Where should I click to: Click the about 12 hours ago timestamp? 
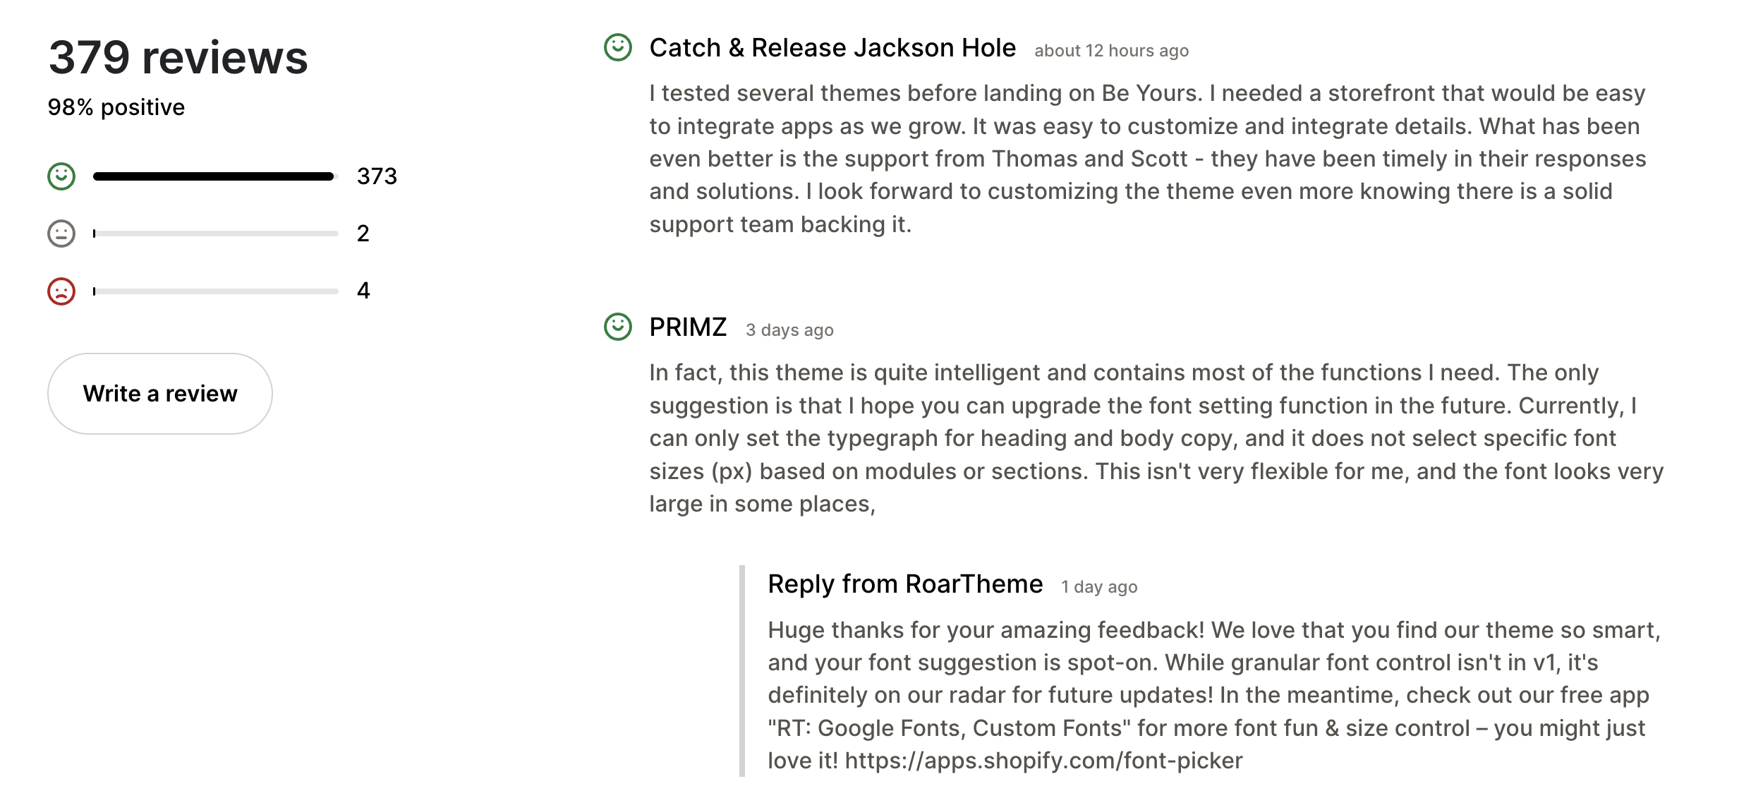[x=1111, y=50]
